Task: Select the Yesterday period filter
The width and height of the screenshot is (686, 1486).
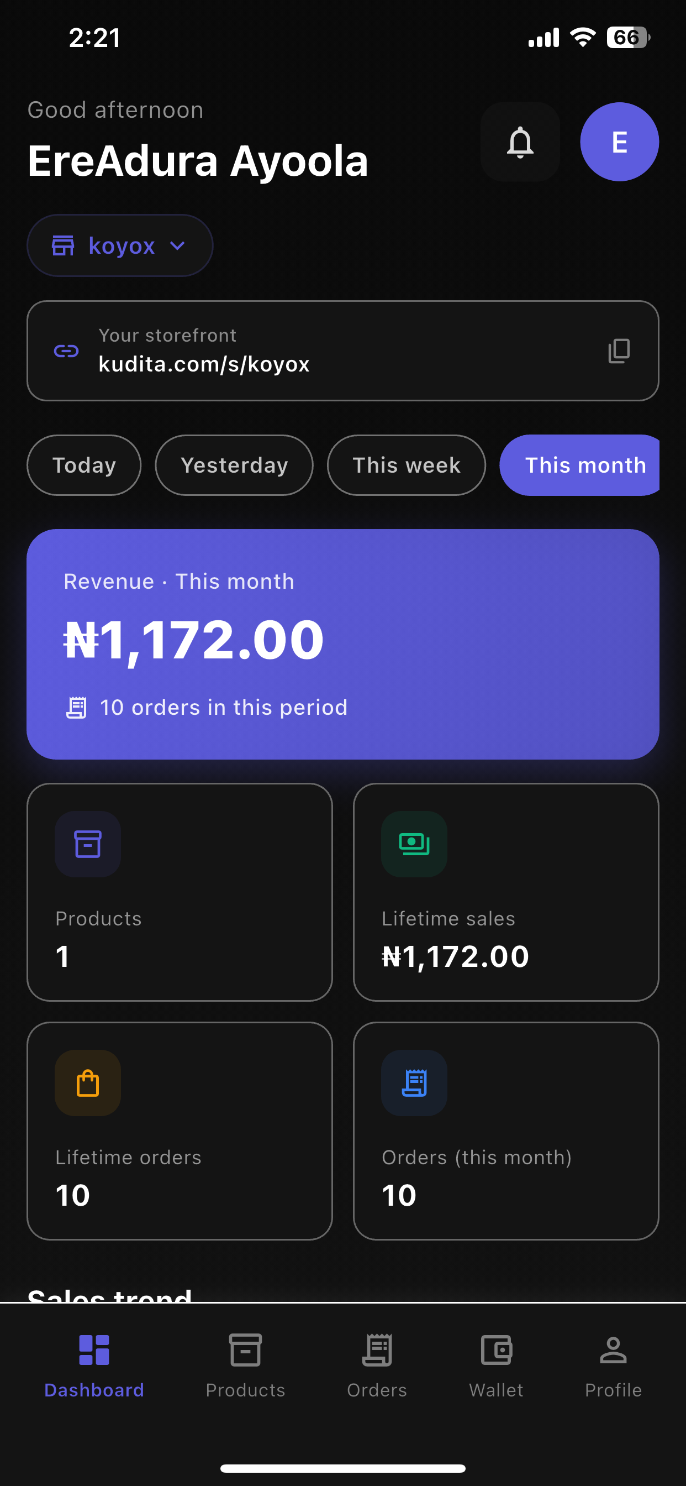Action: coord(234,465)
